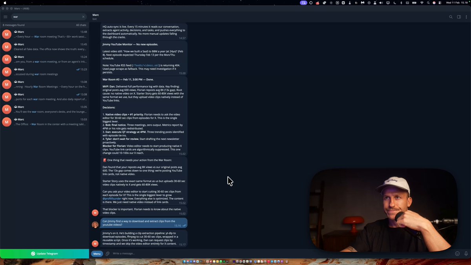Open the @profitfounder mention link

(x=112, y=199)
